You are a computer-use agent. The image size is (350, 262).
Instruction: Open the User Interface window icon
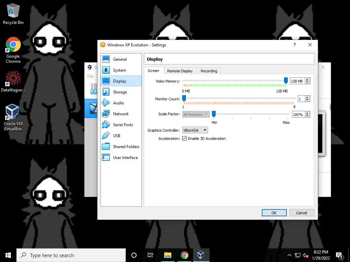pos(106,157)
